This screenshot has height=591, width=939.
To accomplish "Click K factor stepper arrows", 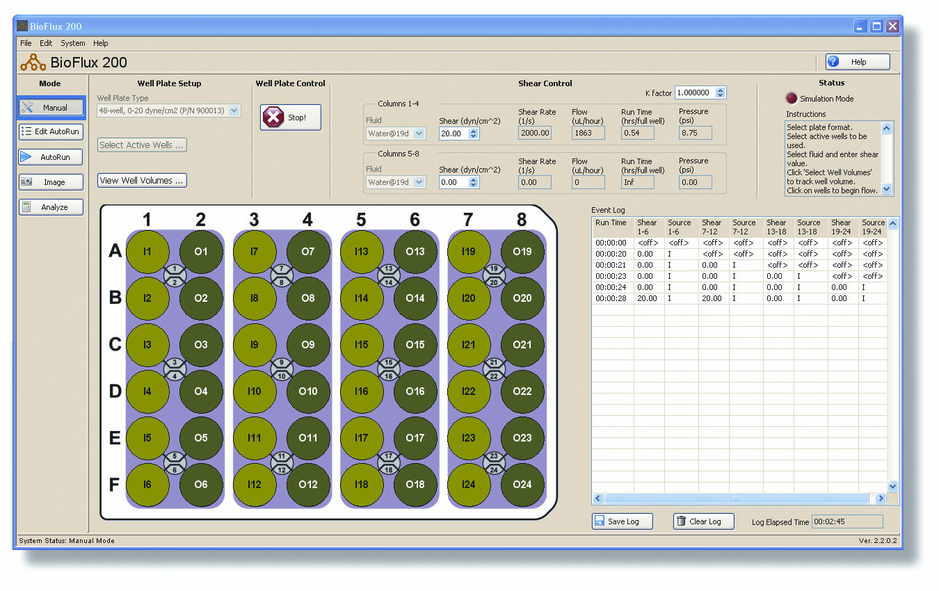I will tap(721, 92).
